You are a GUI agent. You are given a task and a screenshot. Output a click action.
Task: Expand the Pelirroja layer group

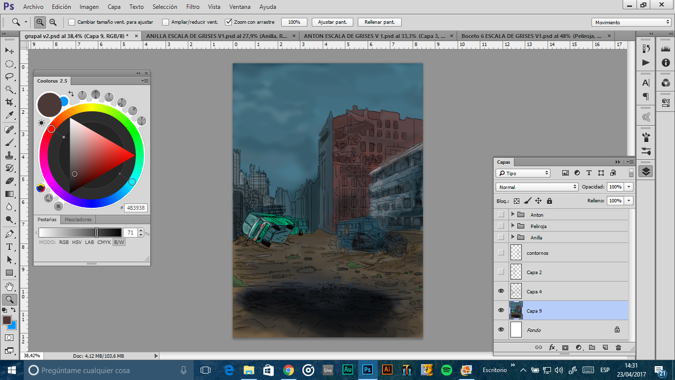tap(512, 226)
